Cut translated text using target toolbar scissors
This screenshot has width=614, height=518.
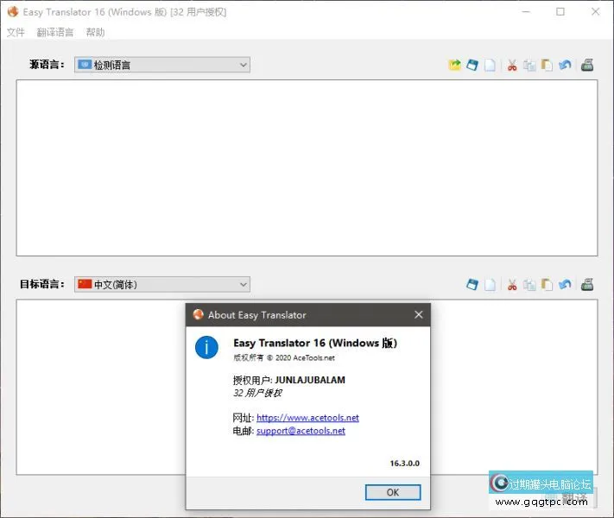(x=512, y=284)
